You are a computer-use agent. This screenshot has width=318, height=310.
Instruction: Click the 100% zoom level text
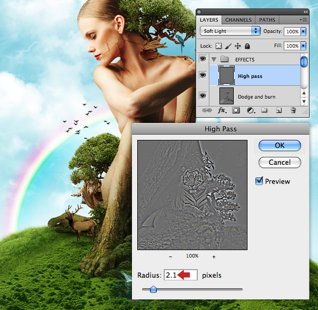pos(192,256)
